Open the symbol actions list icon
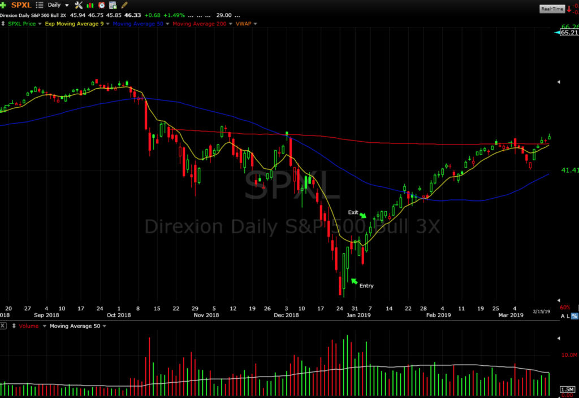 (x=40, y=5)
